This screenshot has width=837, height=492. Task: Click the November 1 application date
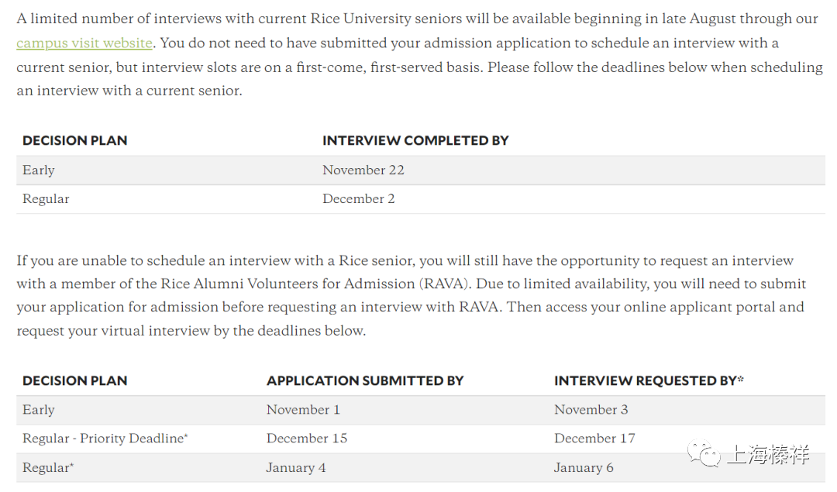pos(303,410)
